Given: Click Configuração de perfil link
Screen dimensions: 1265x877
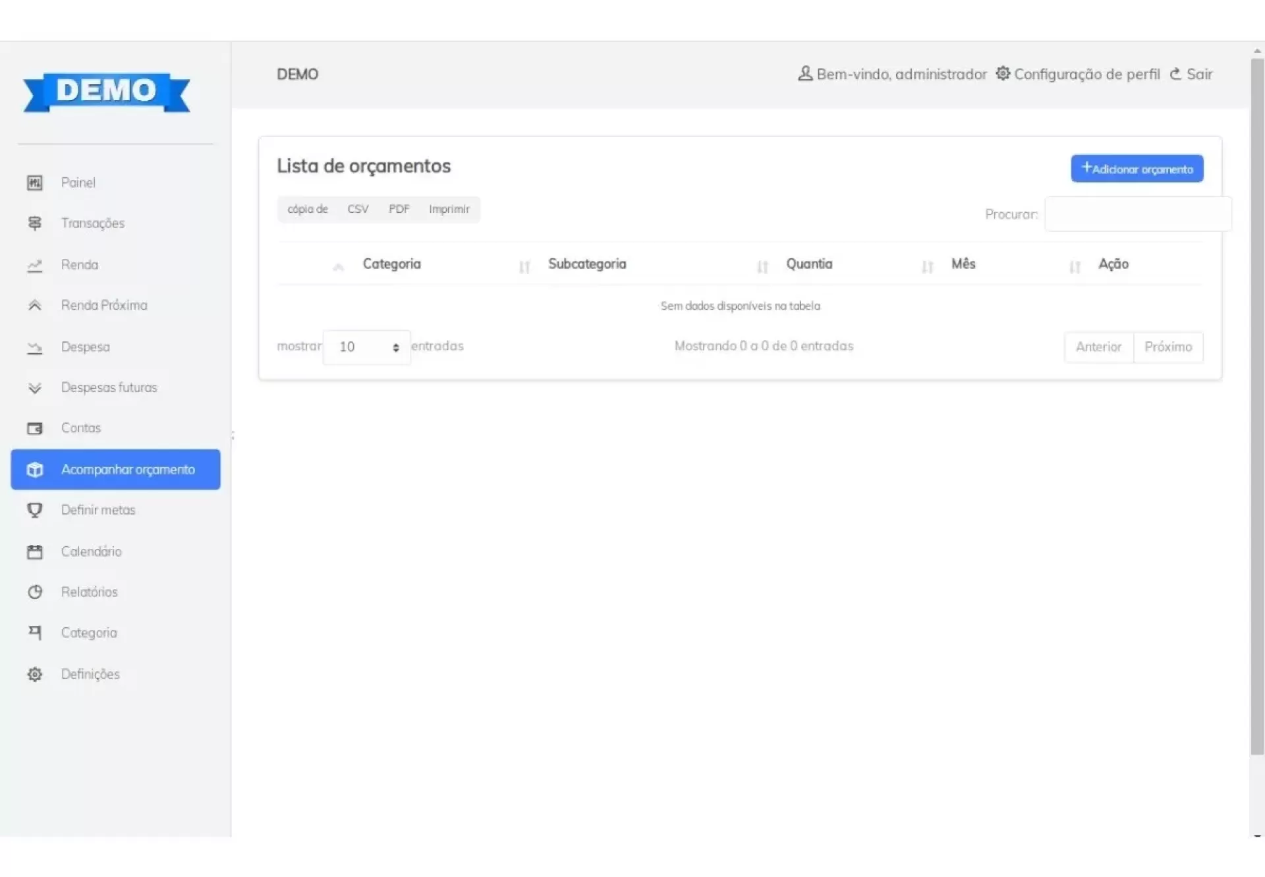Looking at the screenshot, I should [1086, 74].
